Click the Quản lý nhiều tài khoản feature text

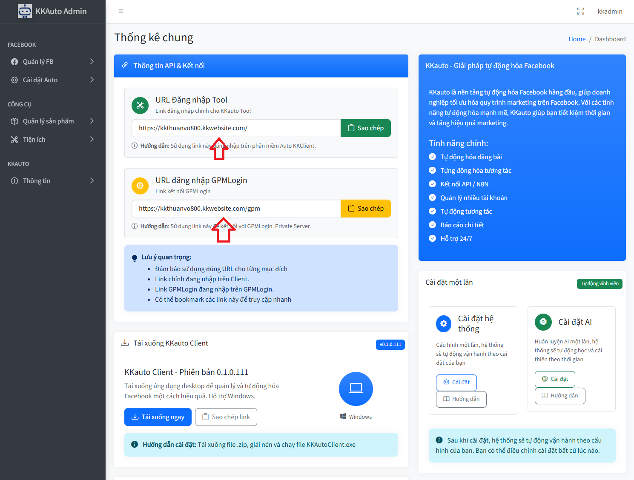click(474, 198)
